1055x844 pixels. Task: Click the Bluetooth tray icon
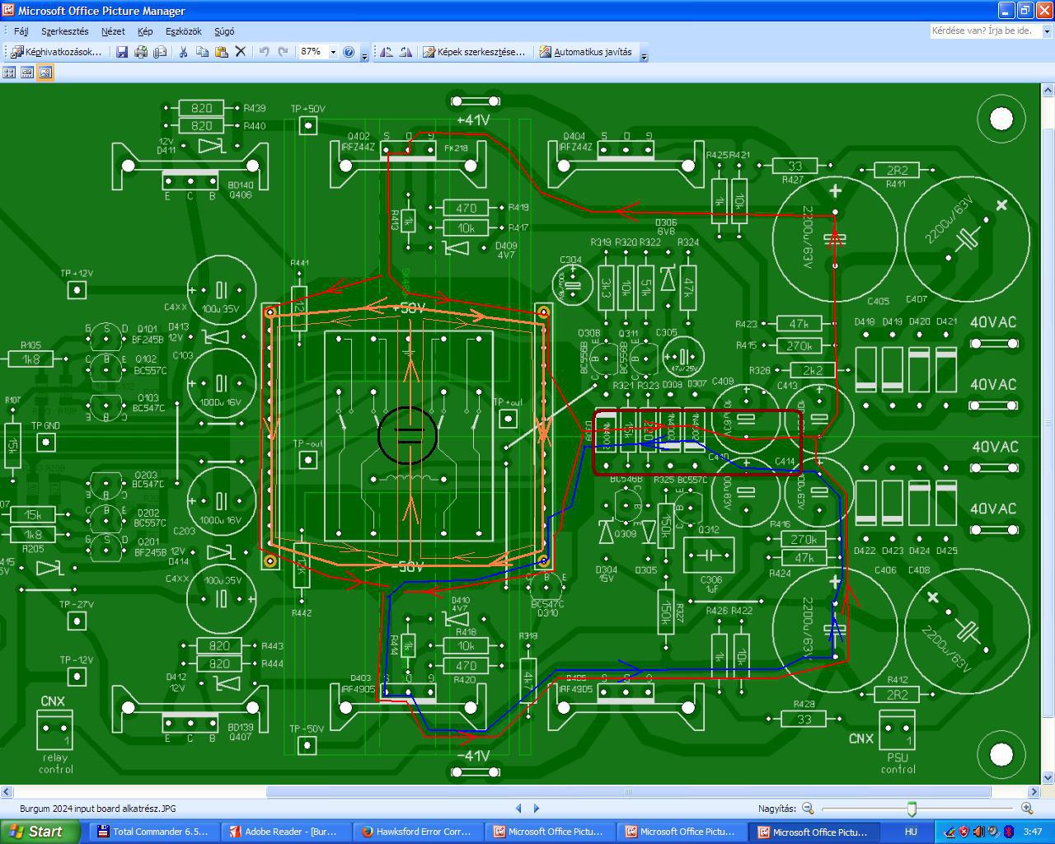tap(1007, 832)
